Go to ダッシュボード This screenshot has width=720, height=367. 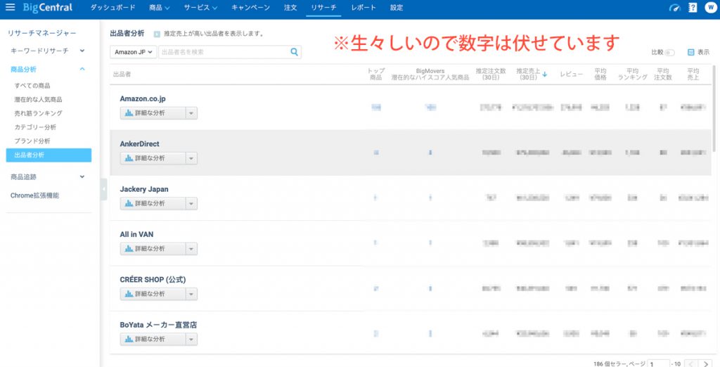pyautogui.click(x=112, y=8)
